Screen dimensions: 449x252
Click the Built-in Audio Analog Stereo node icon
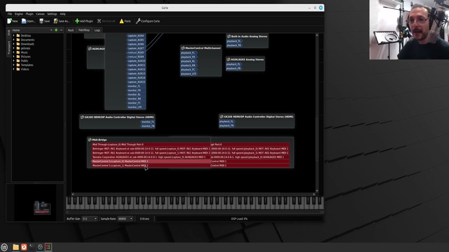coord(229,36)
